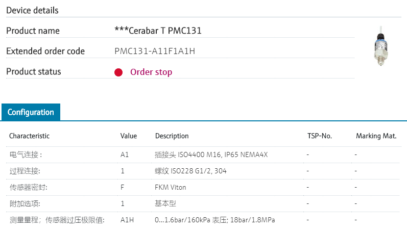Select the 电气连接 characteristic row label

click(26, 154)
